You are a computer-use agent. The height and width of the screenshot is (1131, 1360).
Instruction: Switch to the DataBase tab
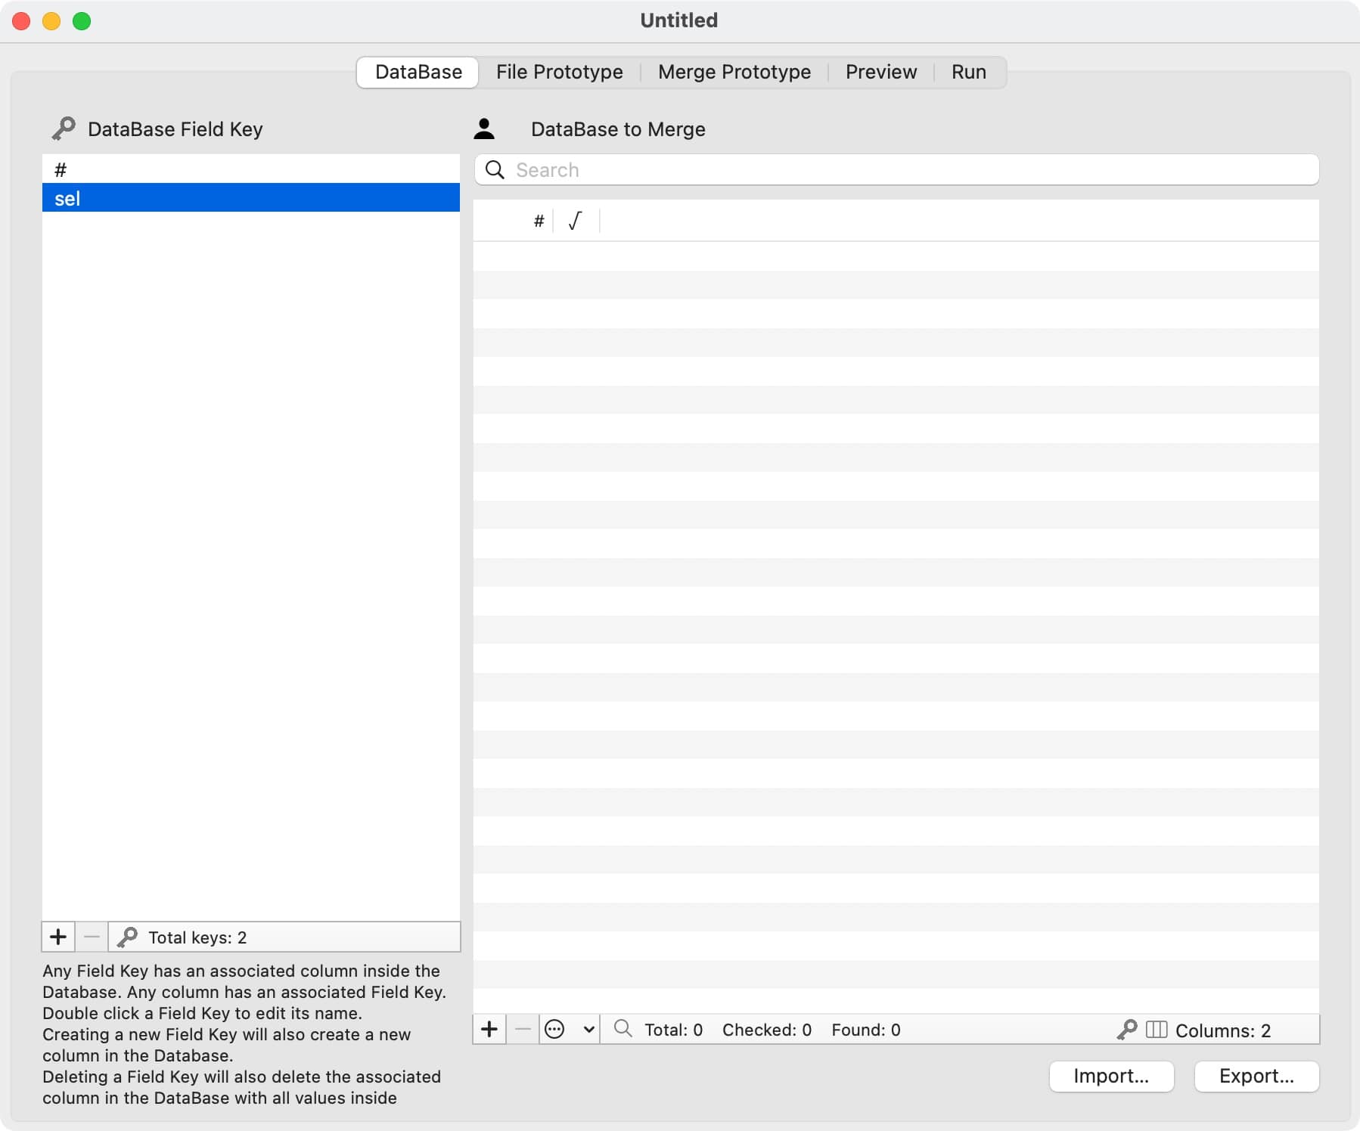coord(418,72)
